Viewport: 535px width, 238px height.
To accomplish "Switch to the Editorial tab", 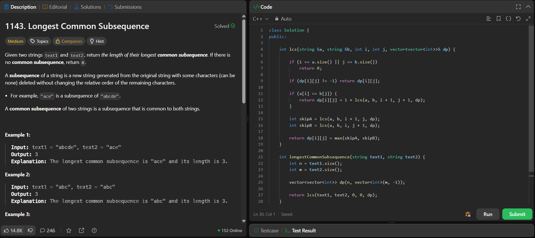I will point(54,7).
